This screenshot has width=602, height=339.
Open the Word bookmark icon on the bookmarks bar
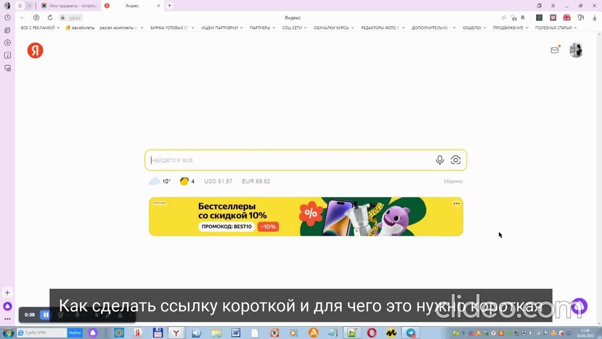pyautogui.click(x=553, y=17)
